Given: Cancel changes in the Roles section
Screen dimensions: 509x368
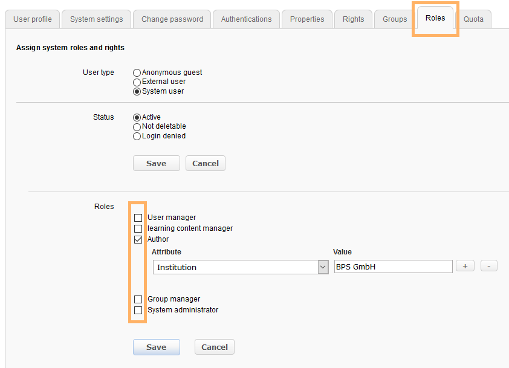Looking at the screenshot, I should [214, 347].
